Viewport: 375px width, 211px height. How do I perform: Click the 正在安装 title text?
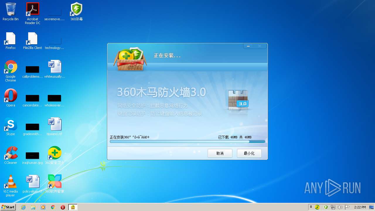[167, 55]
